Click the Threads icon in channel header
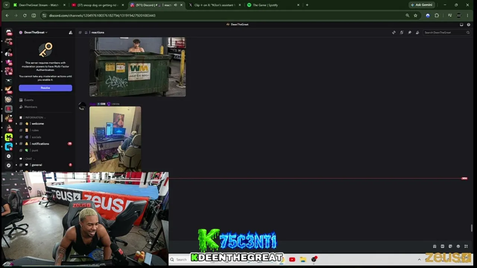477x268 pixels. [x=394, y=32]
